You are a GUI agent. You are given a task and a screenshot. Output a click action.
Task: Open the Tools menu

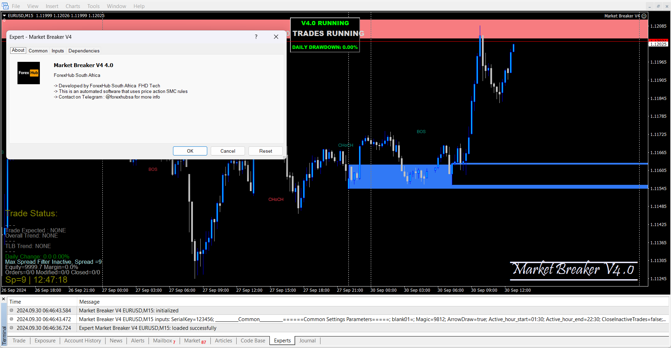pyautogui.click(x=93, y=6)
